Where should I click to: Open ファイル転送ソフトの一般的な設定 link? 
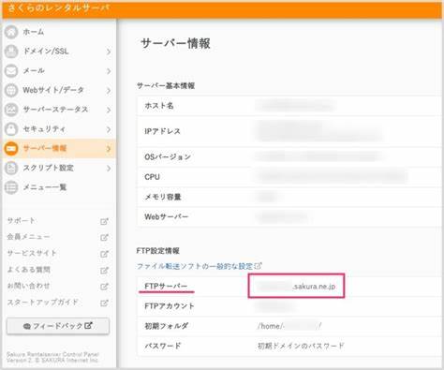click(195, 266)
